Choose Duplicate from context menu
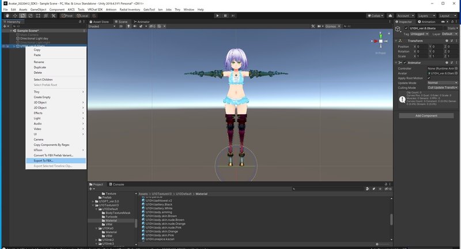The image size is (461, 249). pyautogui.click(x=56, y=67)
